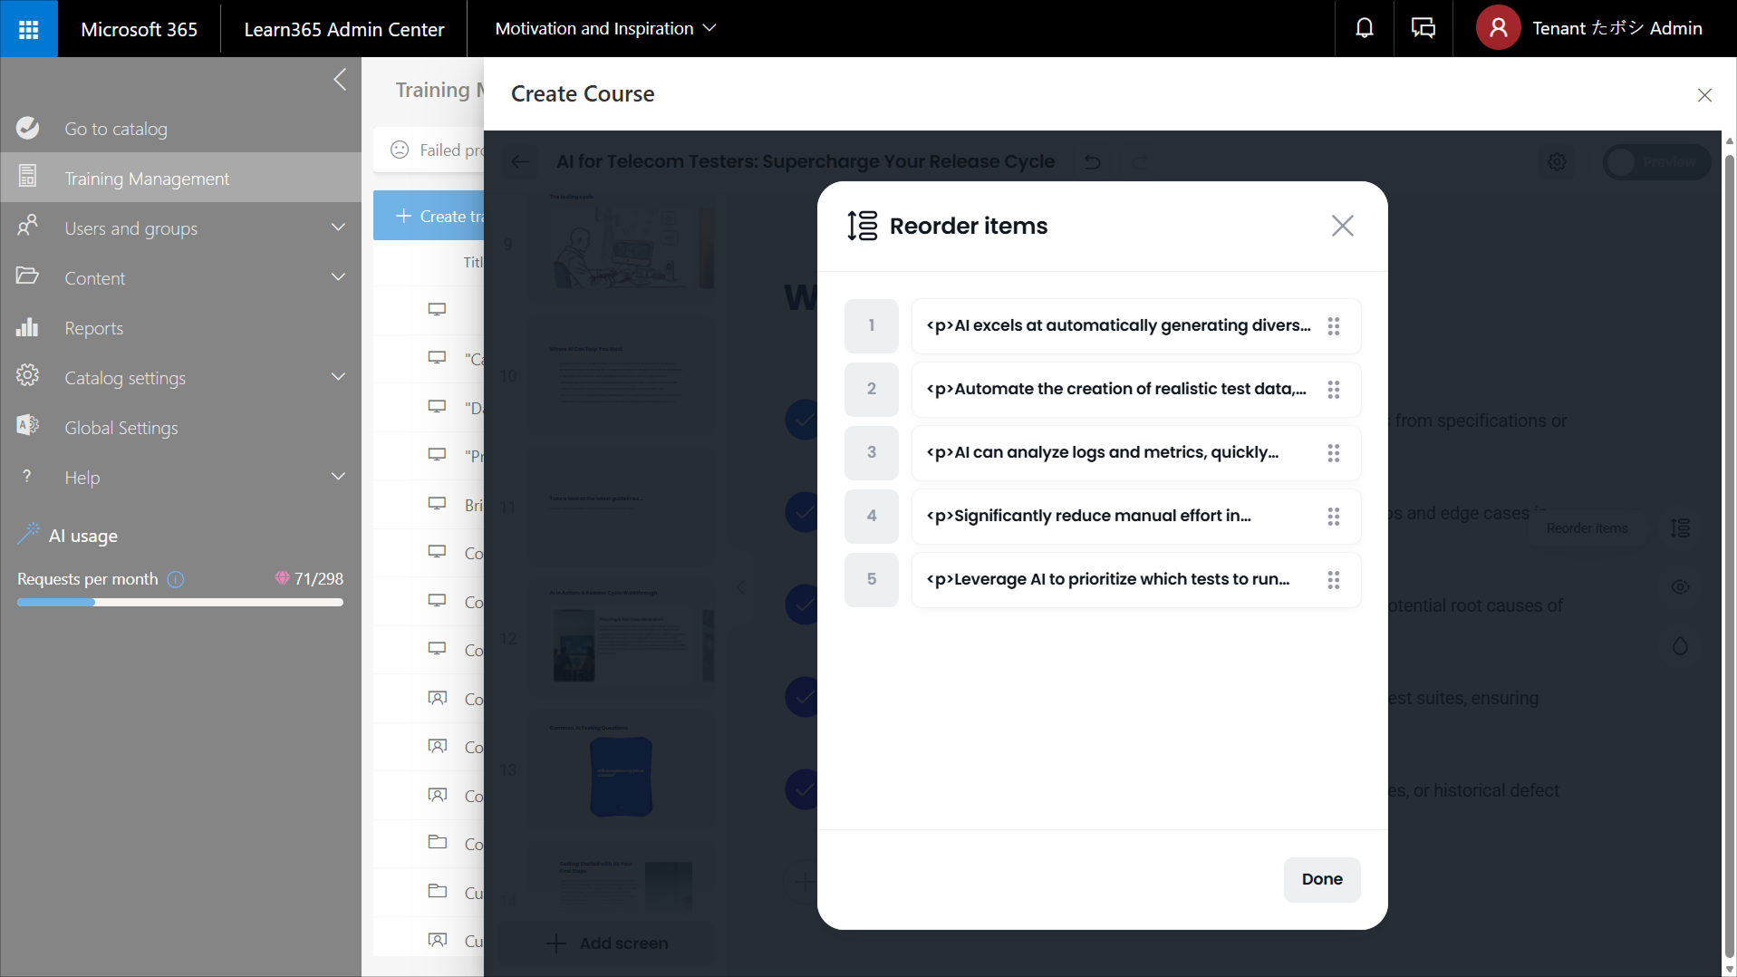The height and width of the screenshot is (977, 1737).
Task: Click the drag handle for item 5
Action: [1333, 580]
